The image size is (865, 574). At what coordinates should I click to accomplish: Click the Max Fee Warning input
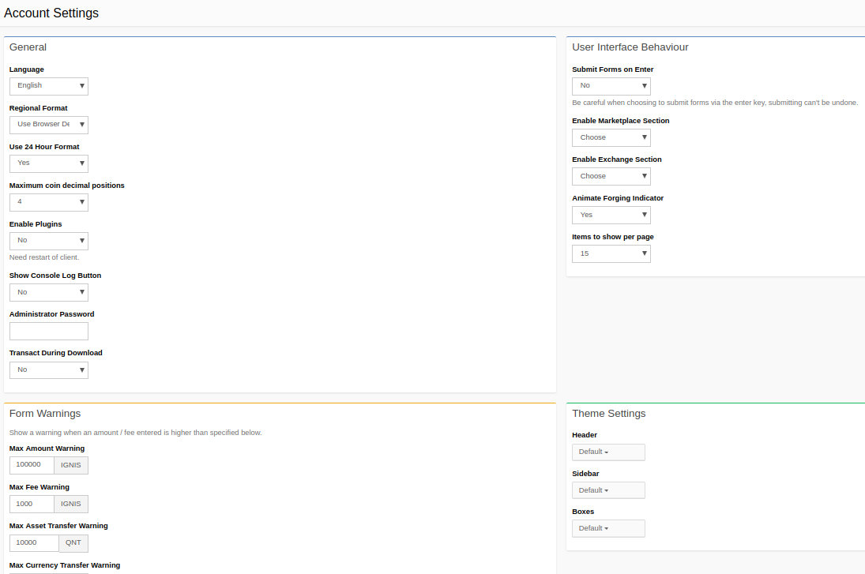[32, 504]
